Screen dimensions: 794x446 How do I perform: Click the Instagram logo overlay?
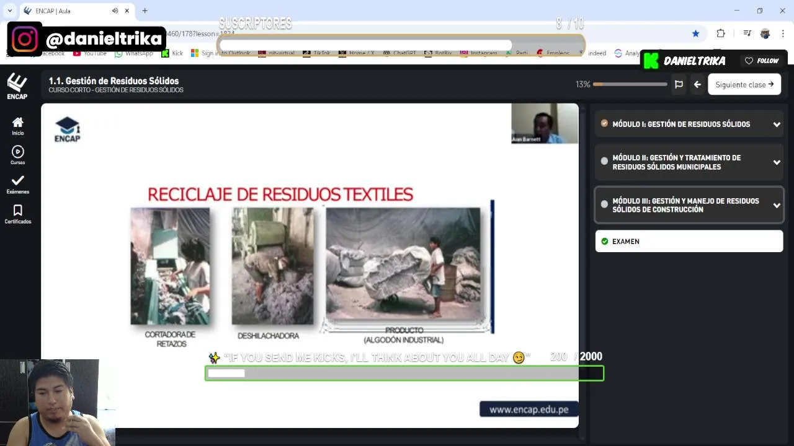tap(25, 39)
